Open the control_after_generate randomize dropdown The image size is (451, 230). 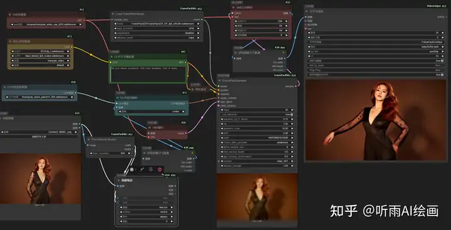point(257,142)
